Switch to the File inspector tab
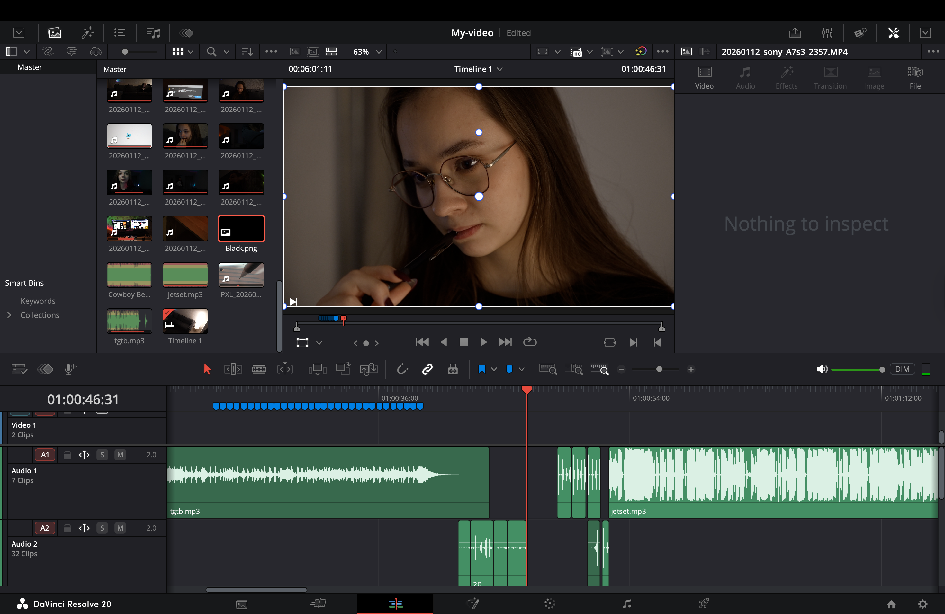 click(915, 77)
